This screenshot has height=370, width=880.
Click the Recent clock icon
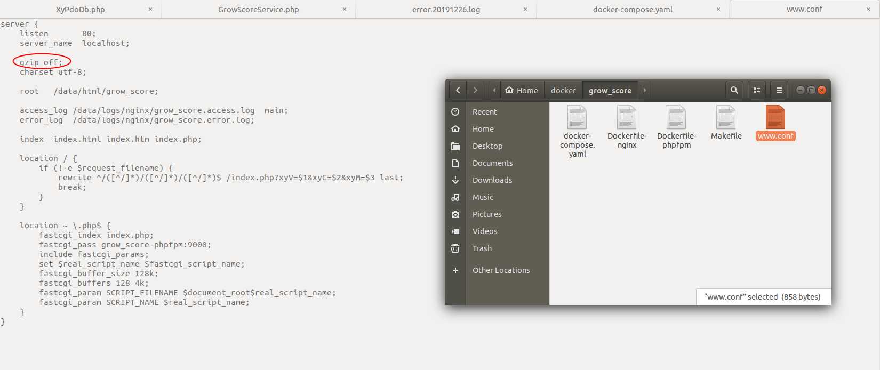tap(455, 112)
